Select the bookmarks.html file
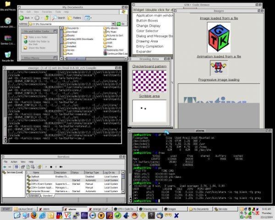 [114, 50]
